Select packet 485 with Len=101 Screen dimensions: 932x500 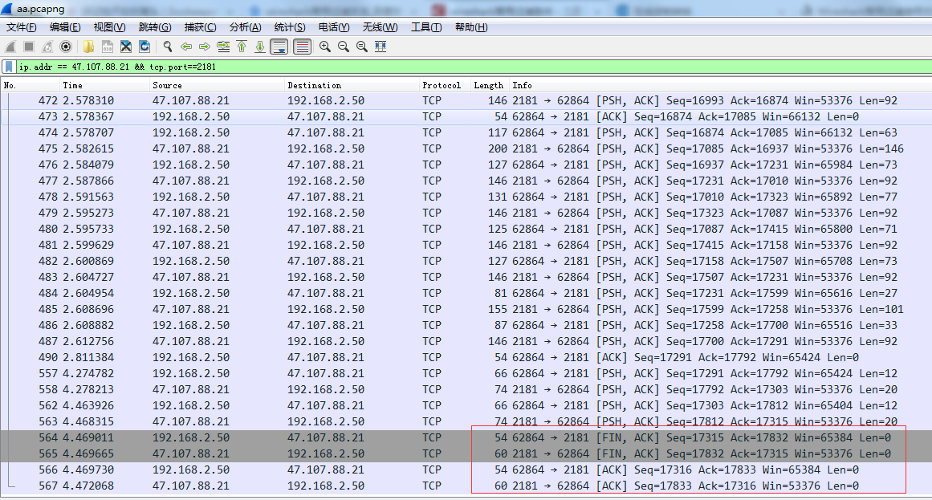[466, 309]
